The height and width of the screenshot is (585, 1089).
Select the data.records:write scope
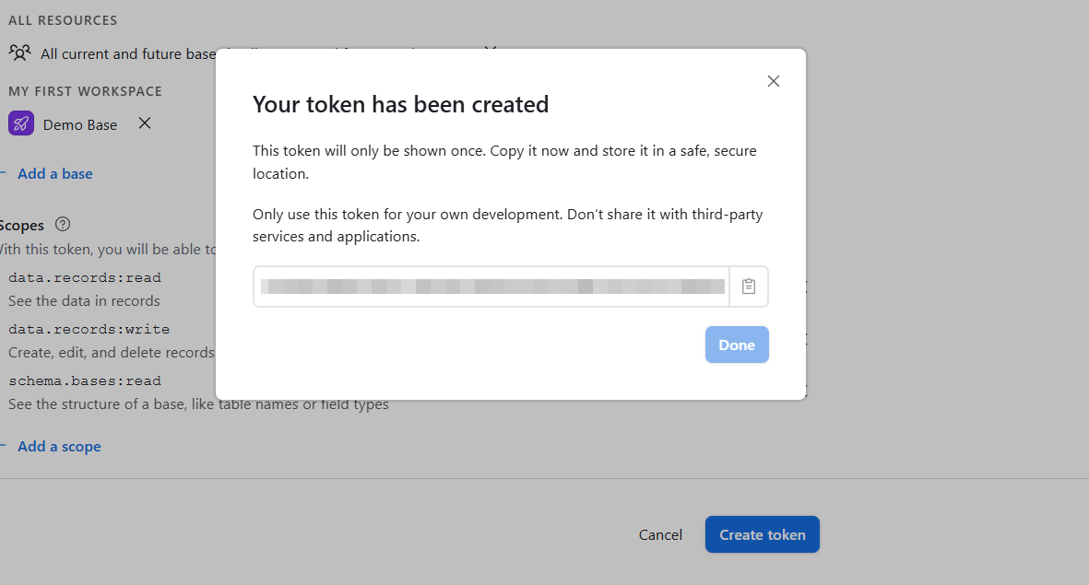[x=89, y=329]
